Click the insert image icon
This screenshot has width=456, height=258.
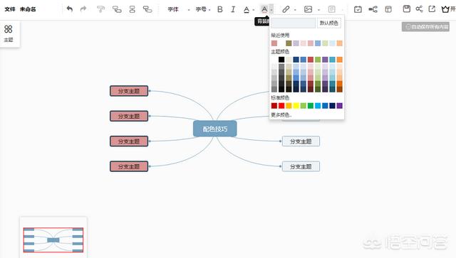point(308,9)
